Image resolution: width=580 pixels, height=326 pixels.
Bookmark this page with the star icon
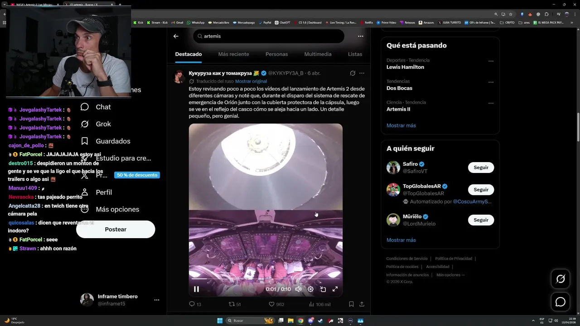tap(511, 14)
